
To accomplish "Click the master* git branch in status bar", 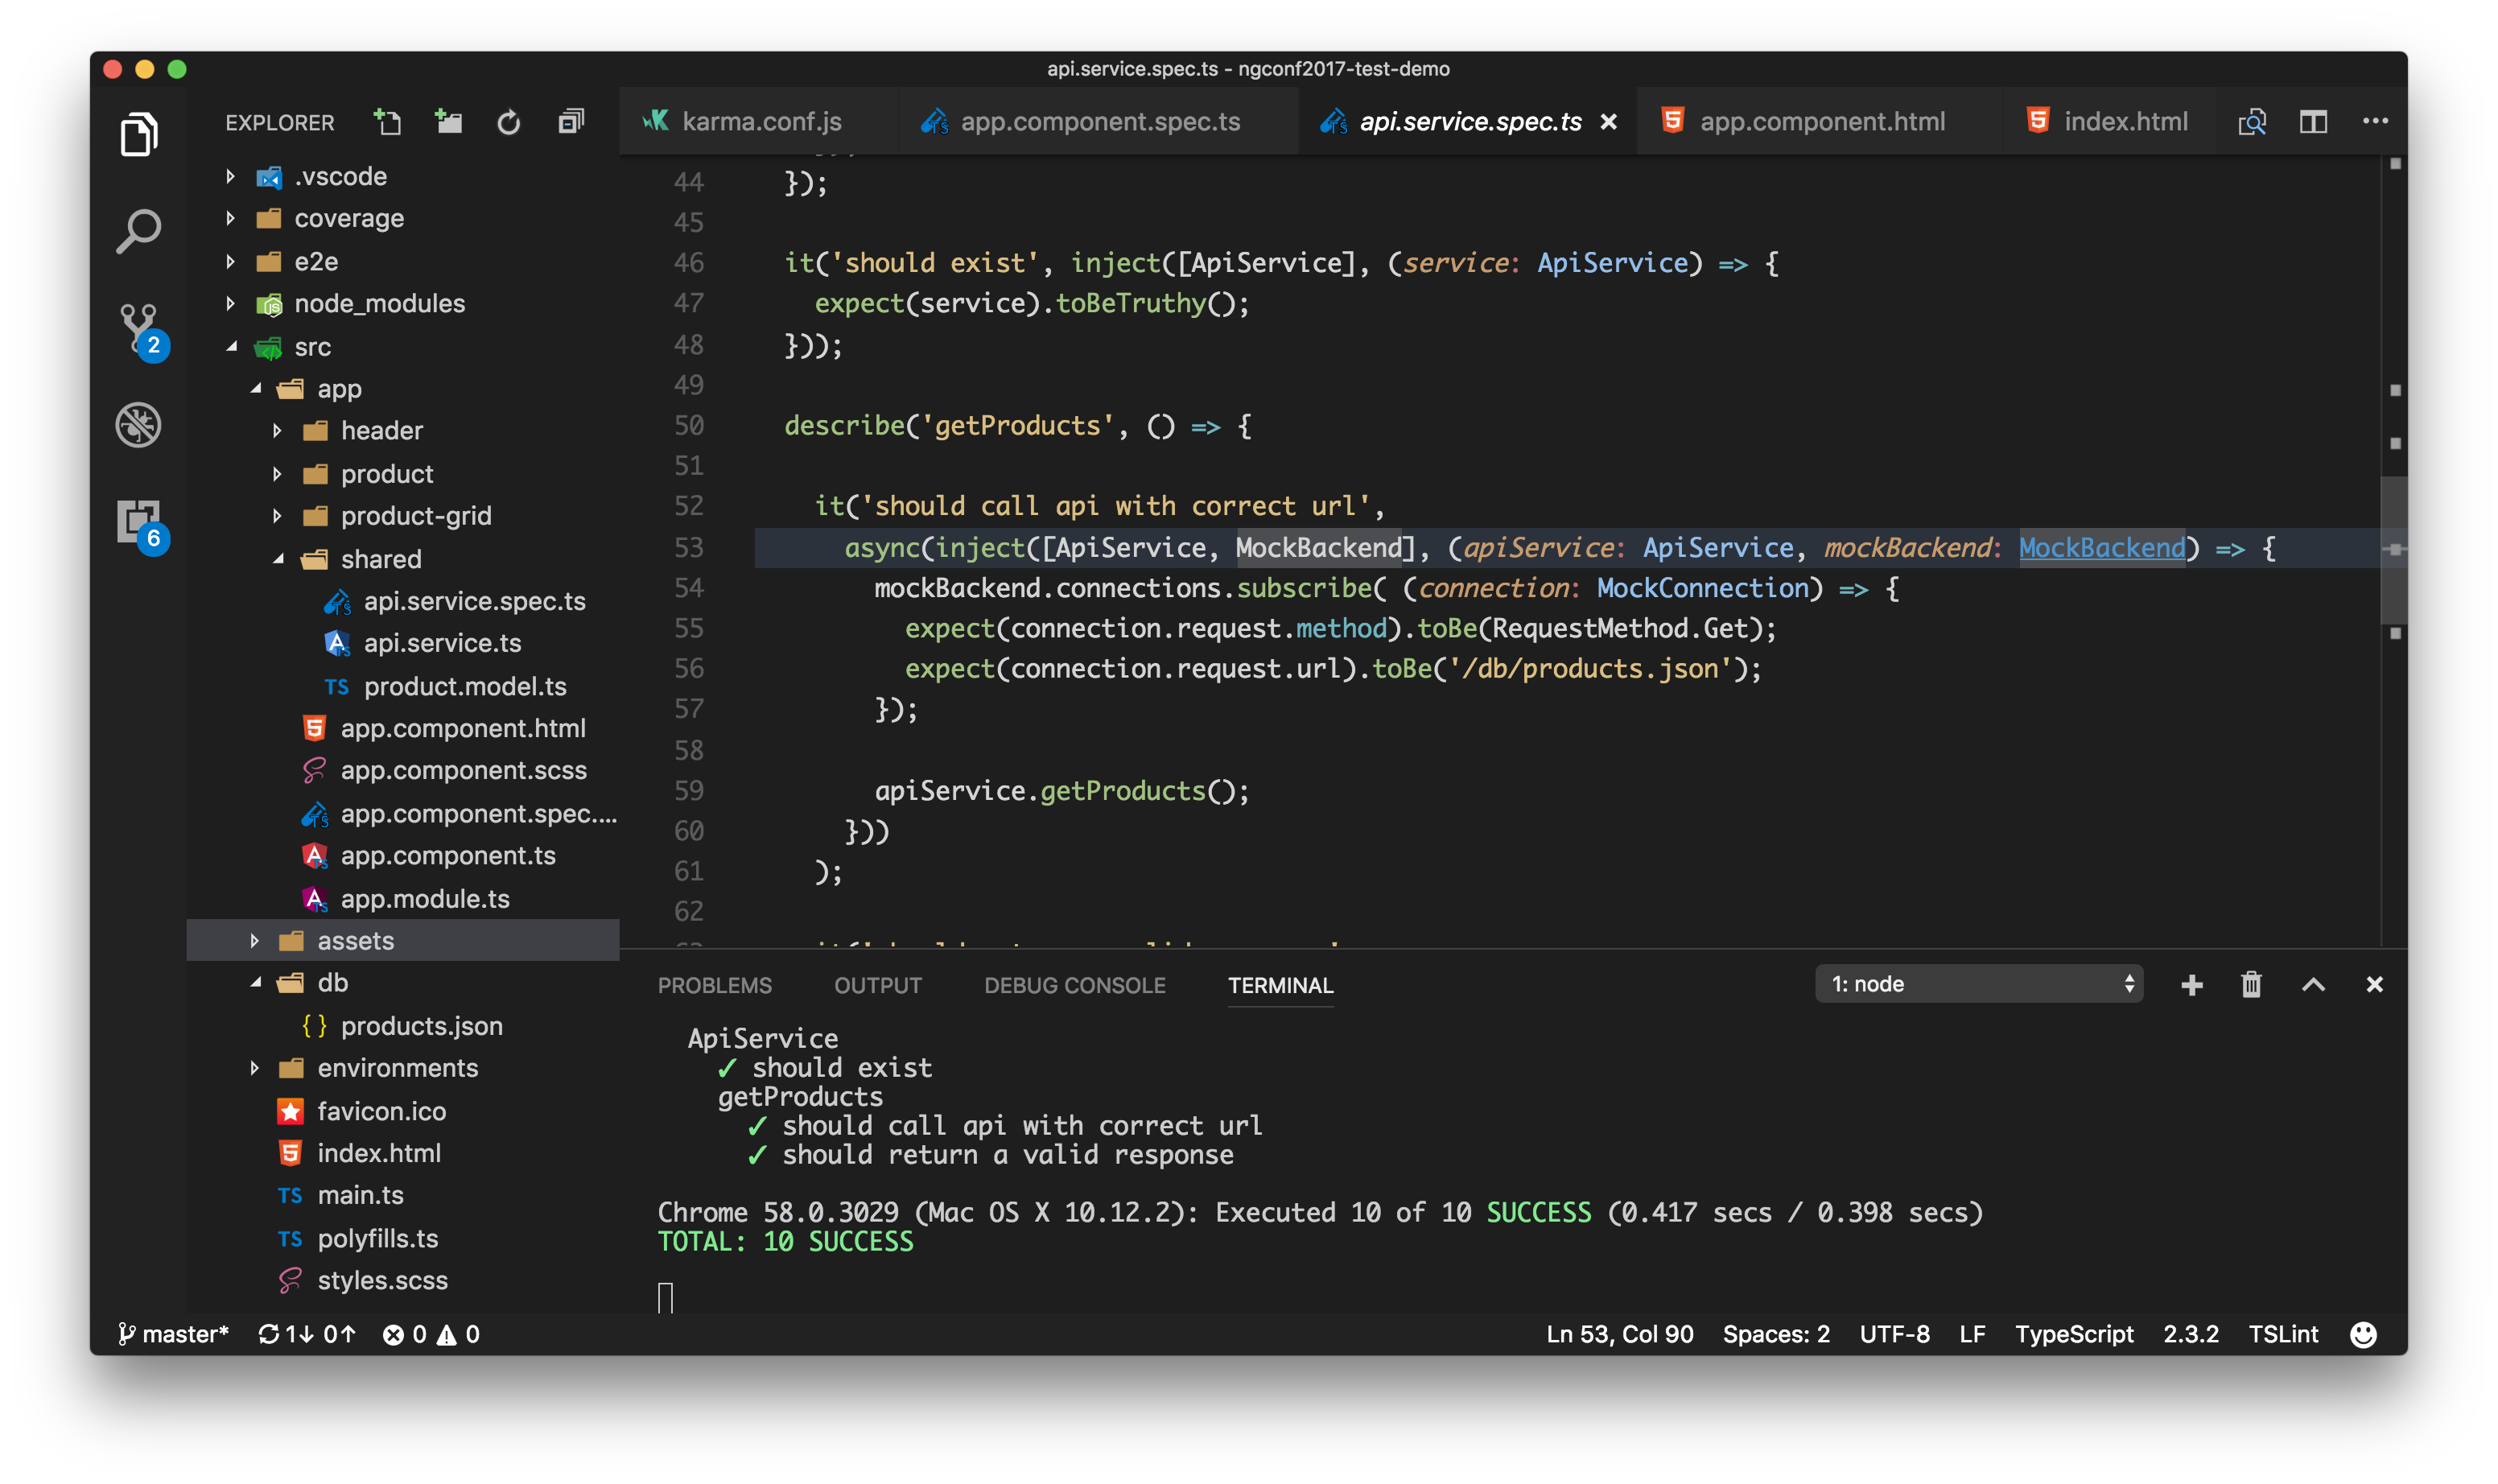I will [x=175, y=1335].
